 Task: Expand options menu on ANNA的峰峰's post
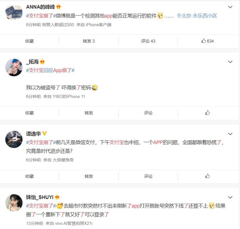[x=230, y=7]
